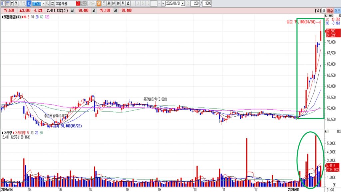
Task: Open the stock code dropdown arrow
Action: point(43,3)
